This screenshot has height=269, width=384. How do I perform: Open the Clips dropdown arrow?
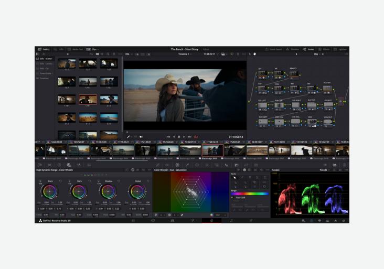[x=98, y=49]
